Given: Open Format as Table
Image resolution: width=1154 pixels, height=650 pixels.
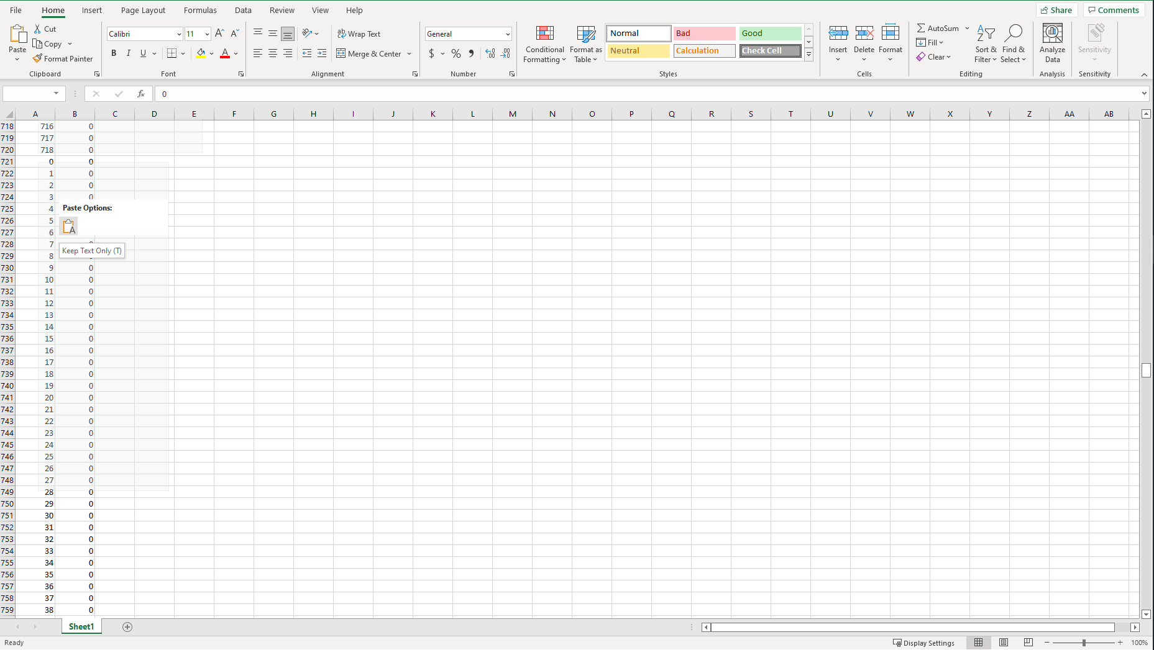Looking at the screenshot, I should pos(585,43).
